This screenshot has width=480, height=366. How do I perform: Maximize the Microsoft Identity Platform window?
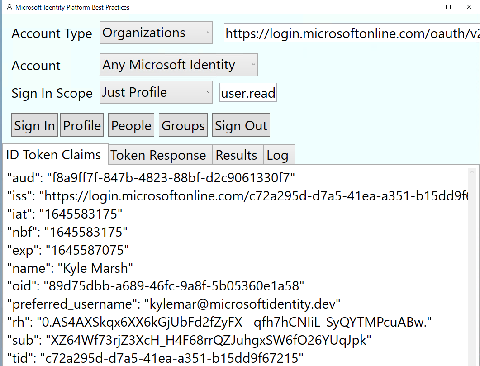448,7
